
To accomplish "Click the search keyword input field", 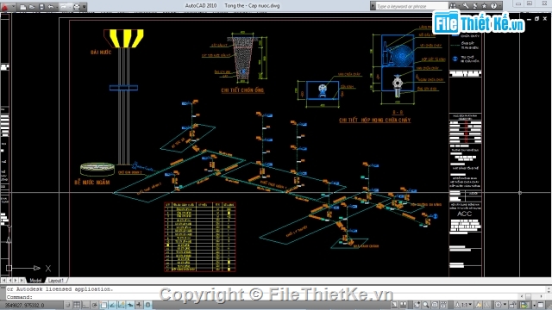I will pos(411,6).
